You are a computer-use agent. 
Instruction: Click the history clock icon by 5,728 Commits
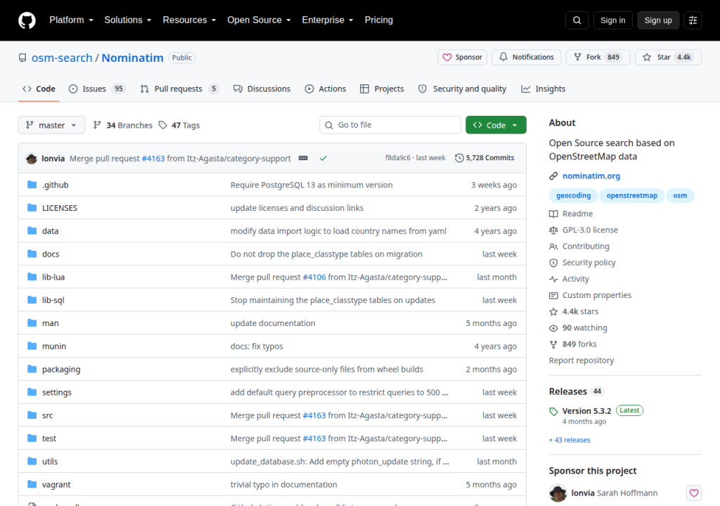(x=459, y=158)
